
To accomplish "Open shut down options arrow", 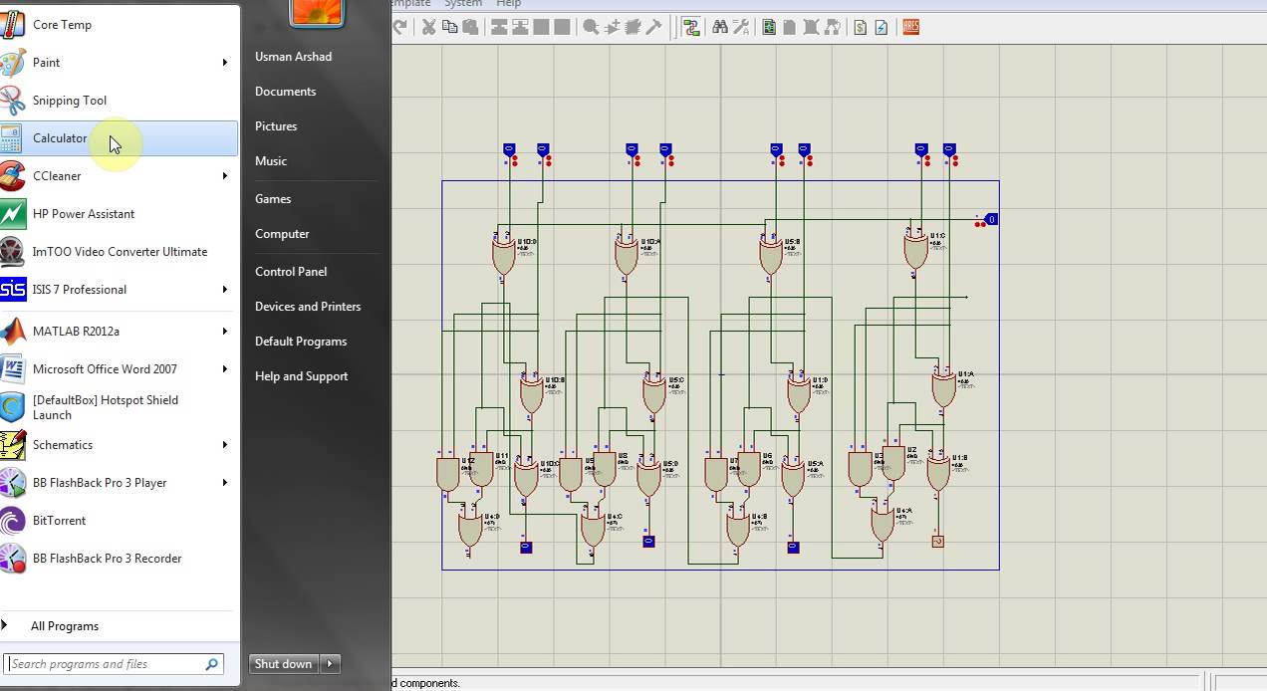I will point(330,664).
